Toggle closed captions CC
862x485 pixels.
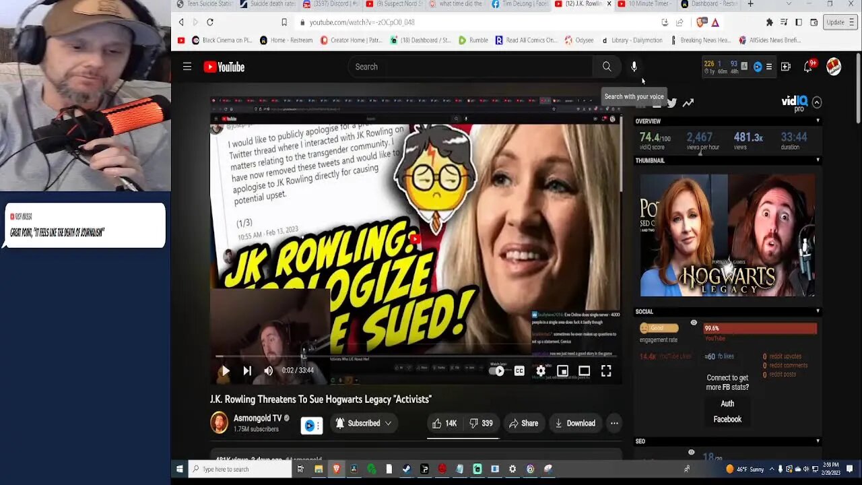(519, 370)
